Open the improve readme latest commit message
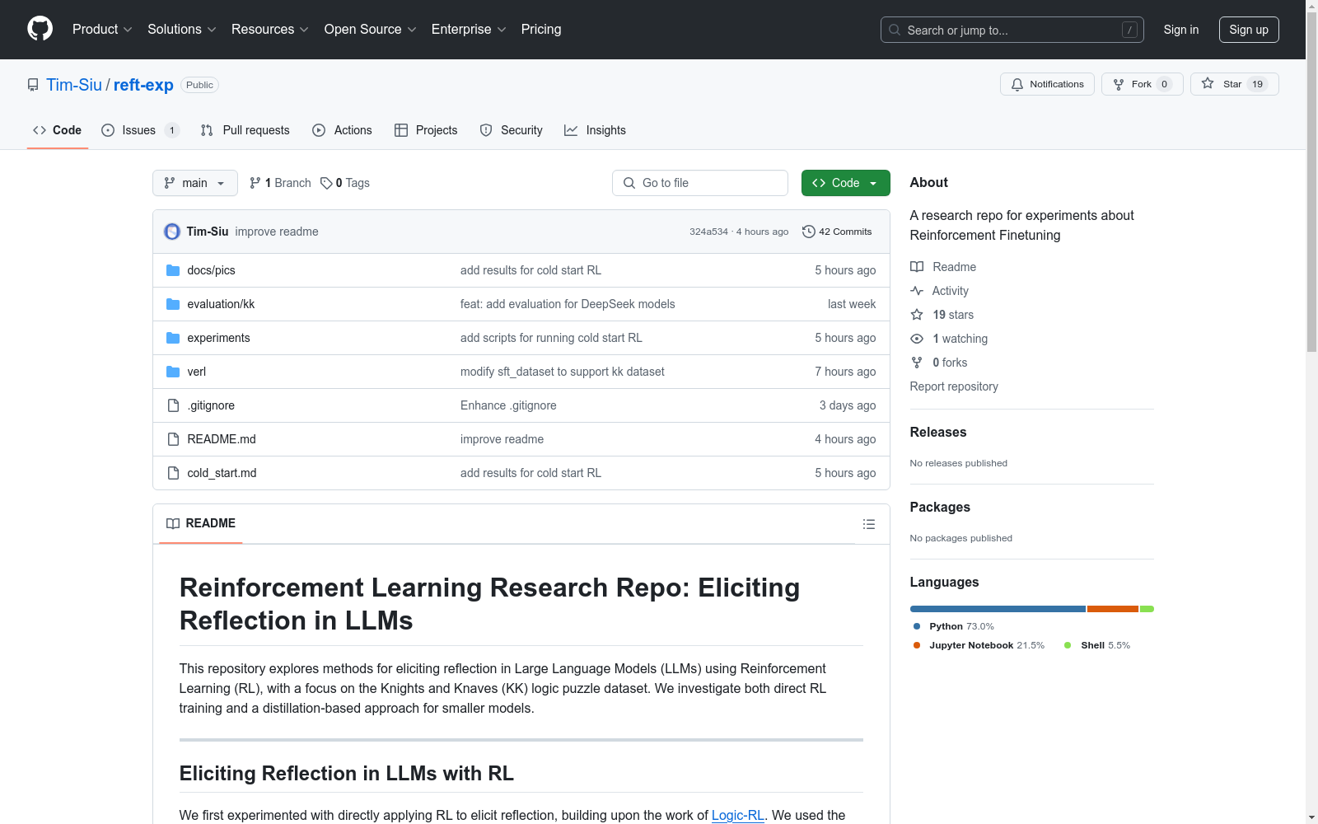Image resolution: width=1318 pixels, height=824 pixels. [x=277, y=232]
